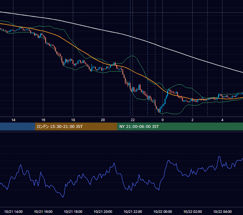
Task: Click the 2 hour axis label
Action: coord(192,120)
